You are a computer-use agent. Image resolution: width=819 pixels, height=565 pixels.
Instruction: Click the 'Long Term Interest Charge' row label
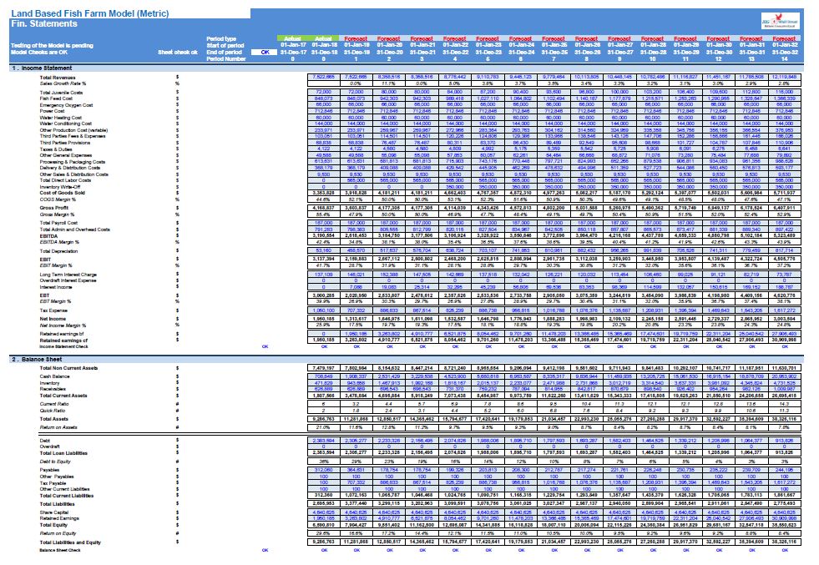coord(68,274)
